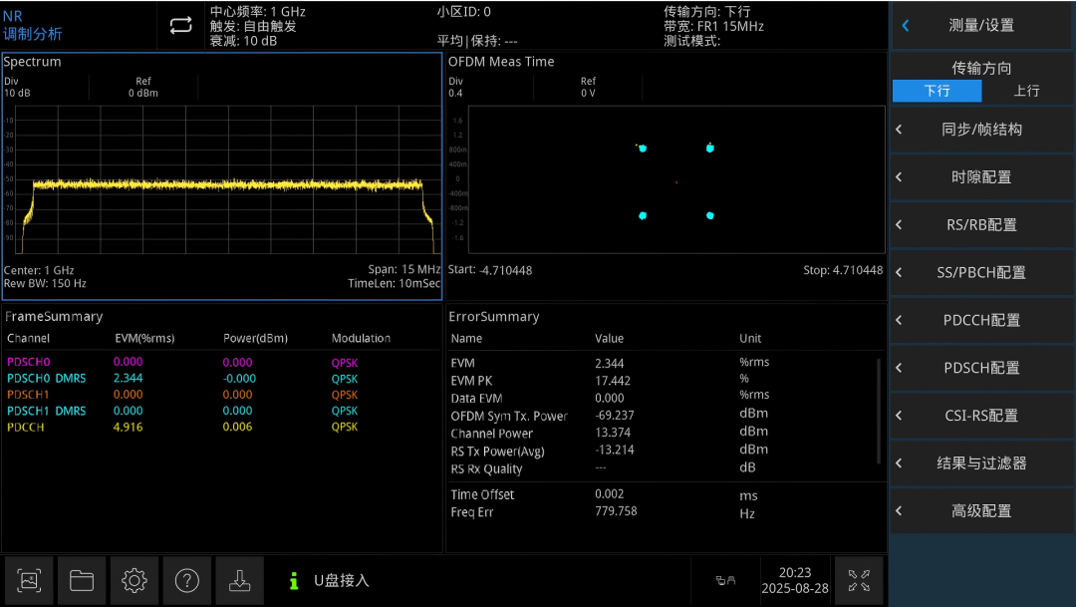The width and height of the screenshot is (1076, 607).
Task: Open the file folder icon
Action: 82,580
